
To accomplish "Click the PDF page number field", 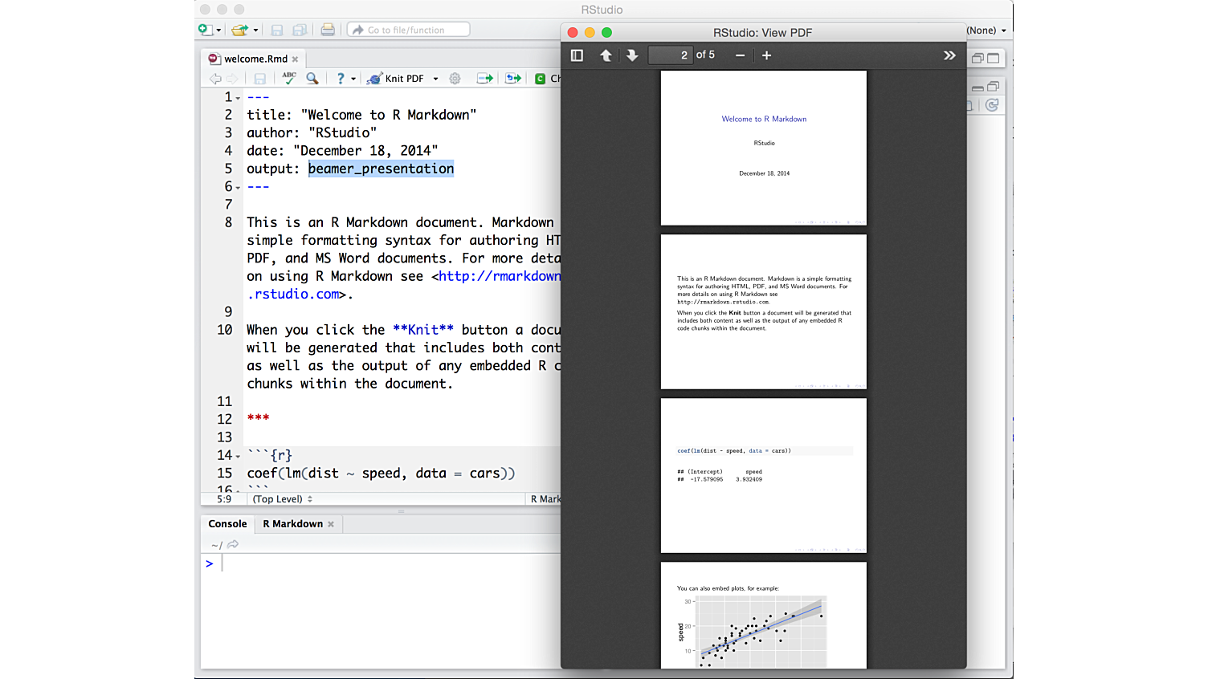I will [x=671, y=55].
